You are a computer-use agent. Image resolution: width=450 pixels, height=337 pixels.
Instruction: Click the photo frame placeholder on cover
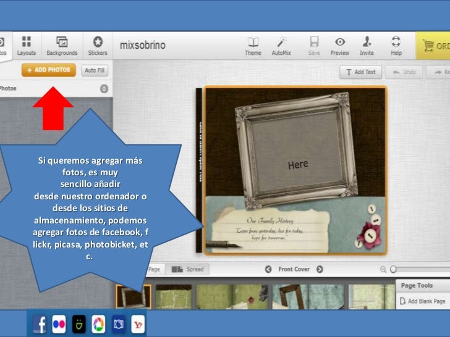pos(297,151)
